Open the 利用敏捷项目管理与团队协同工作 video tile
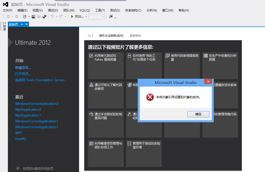265x172 pixels. 106,153
